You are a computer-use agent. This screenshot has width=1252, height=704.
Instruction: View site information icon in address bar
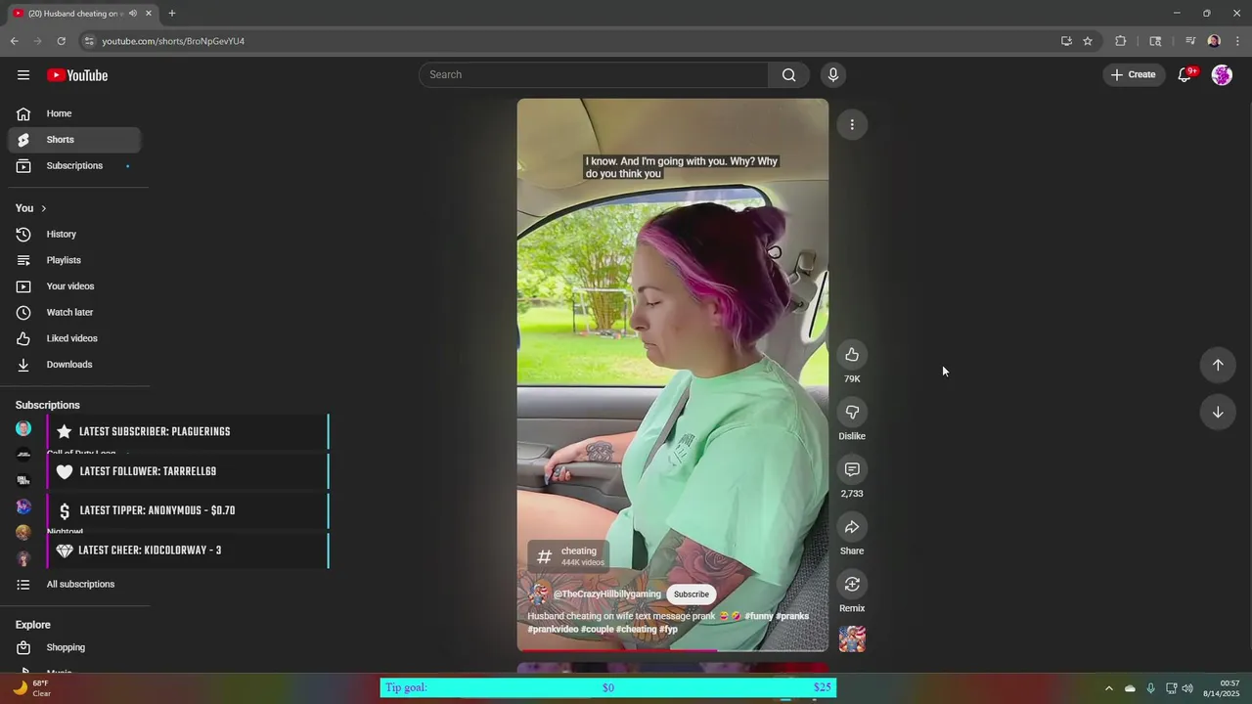[x=89, y=41]
